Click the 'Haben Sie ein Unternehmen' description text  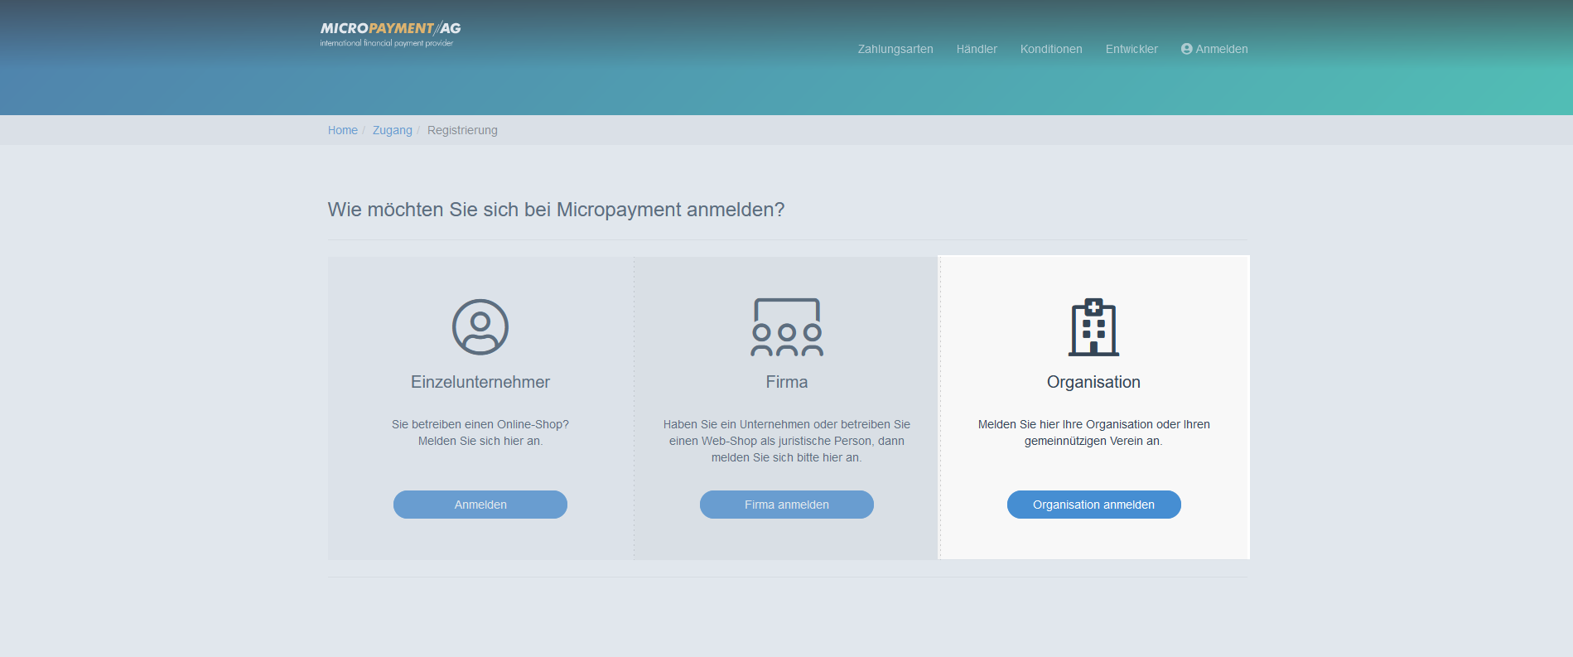(x=787, y=441)
